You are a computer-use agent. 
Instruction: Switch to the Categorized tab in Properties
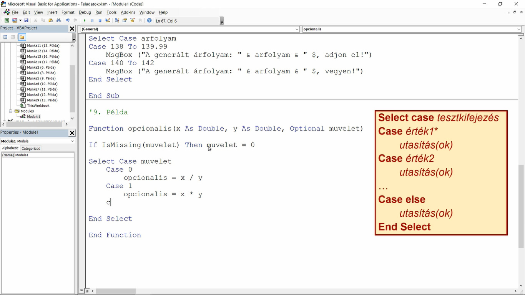coord(30,148)
